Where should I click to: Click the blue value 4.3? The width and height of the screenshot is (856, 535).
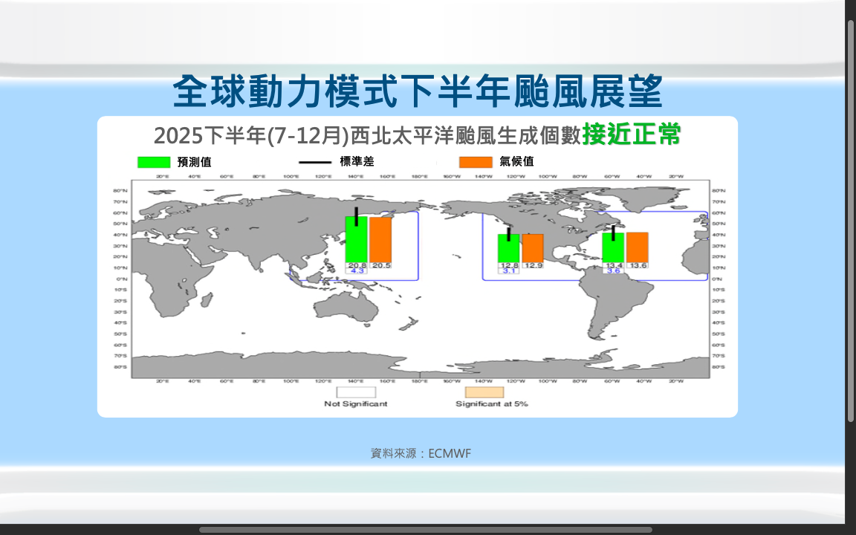(357, 270)
